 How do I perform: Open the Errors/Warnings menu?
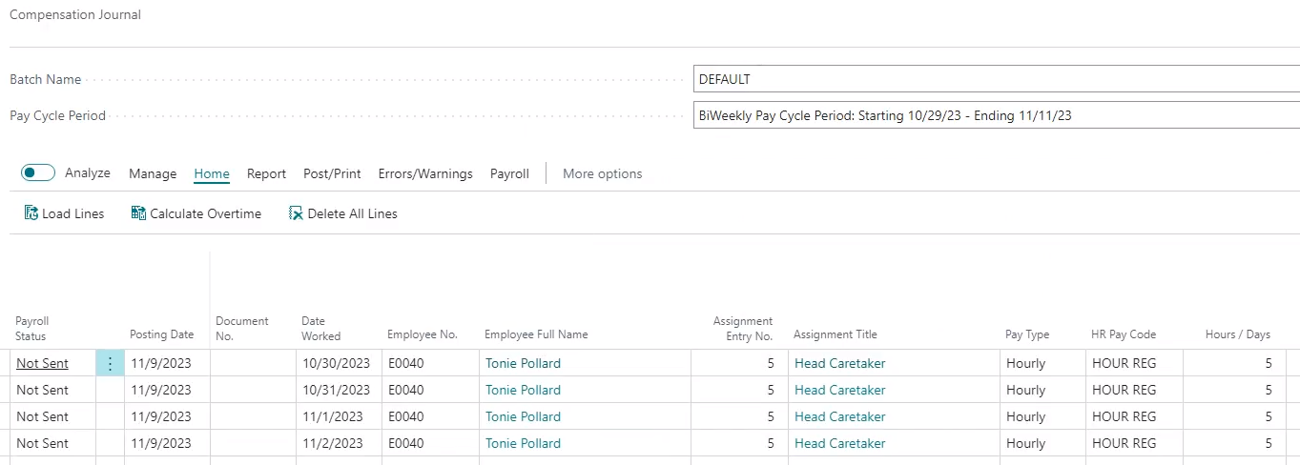click(425, 173)
